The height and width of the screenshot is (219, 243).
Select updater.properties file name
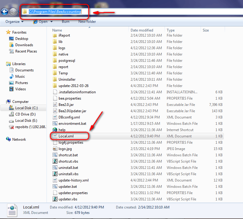pos(73,193)
